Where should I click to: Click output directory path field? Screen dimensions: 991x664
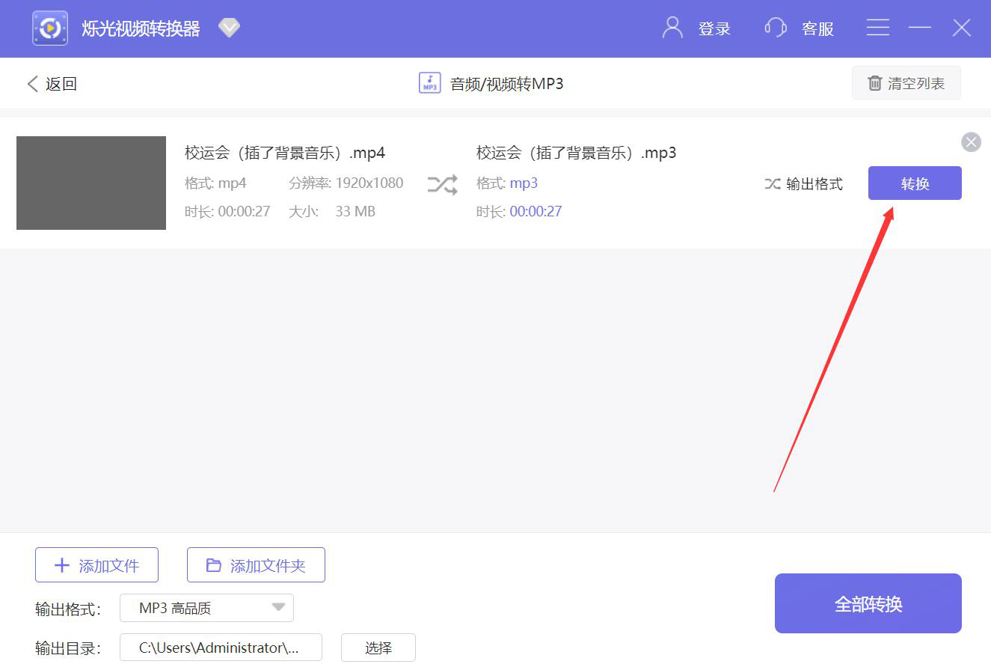tap(221, 648)
